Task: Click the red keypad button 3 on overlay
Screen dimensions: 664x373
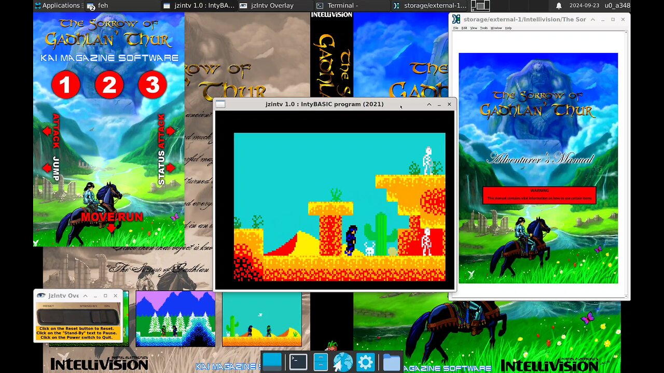Action: [x=153, y=85]
